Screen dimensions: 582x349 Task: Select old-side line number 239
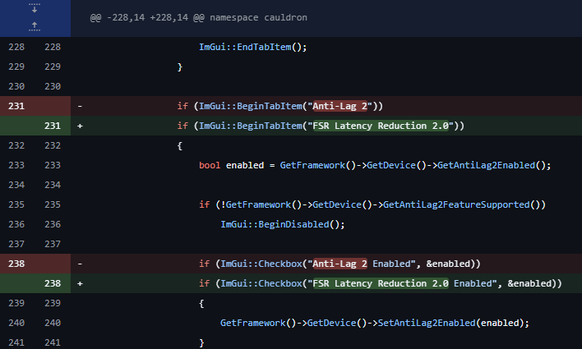click(x=16, y=303)
